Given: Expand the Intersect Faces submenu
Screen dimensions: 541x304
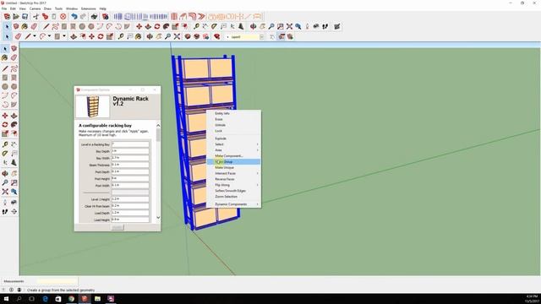Looking at the screenshot, I should (233, 173).
